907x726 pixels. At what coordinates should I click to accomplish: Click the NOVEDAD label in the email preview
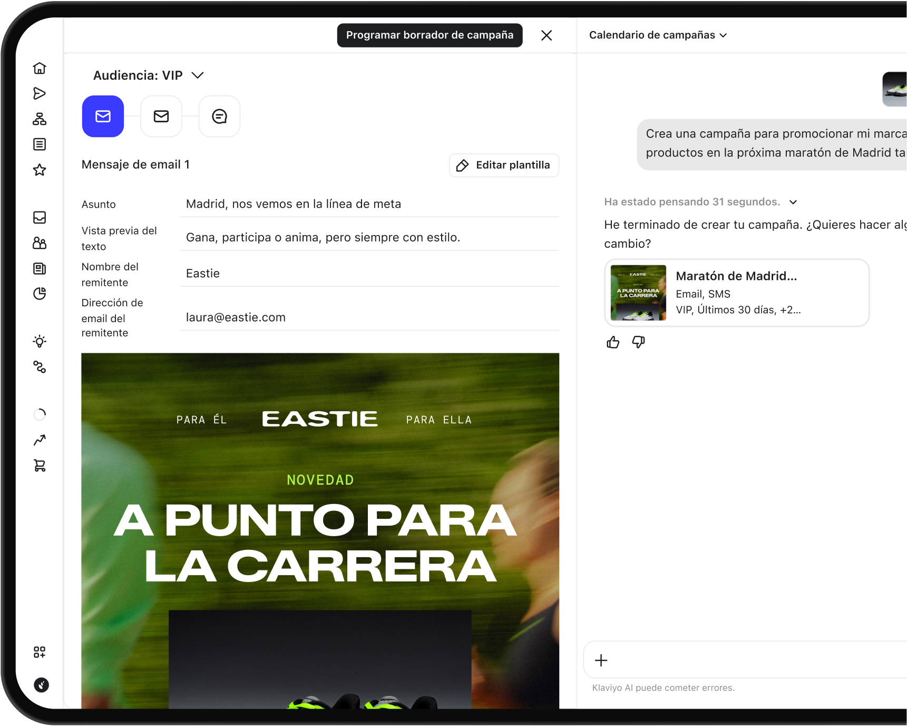(x=320, y=480)
